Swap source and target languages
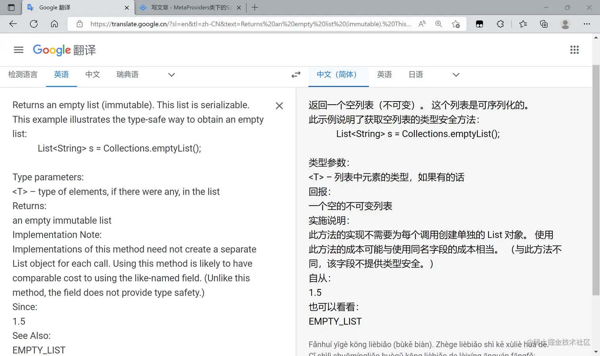This screenshot has height=356, width=600. tap(296, 75)
